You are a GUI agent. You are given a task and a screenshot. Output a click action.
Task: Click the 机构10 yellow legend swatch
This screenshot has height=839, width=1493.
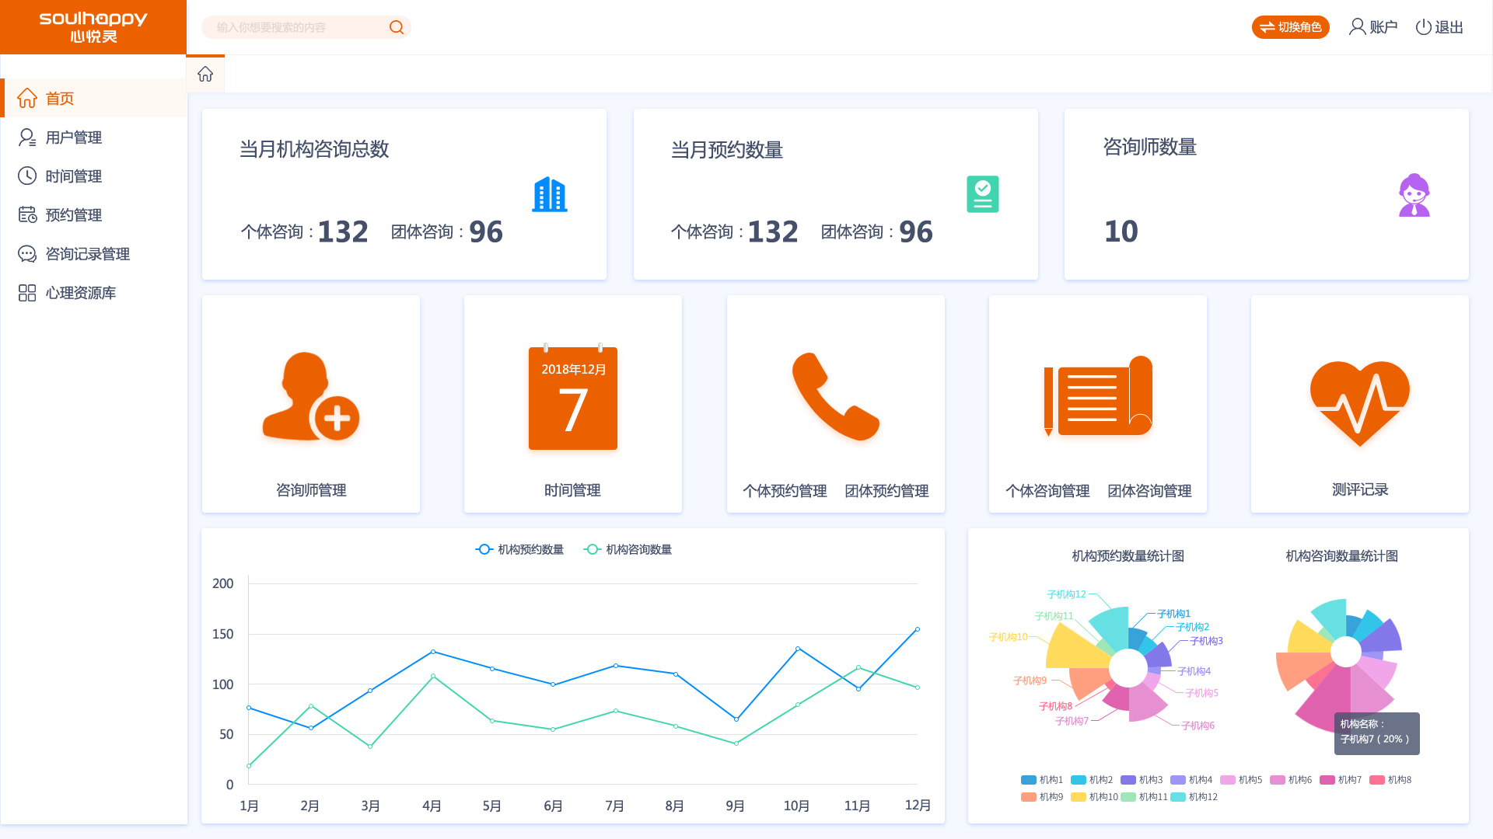click(1079, 797)
